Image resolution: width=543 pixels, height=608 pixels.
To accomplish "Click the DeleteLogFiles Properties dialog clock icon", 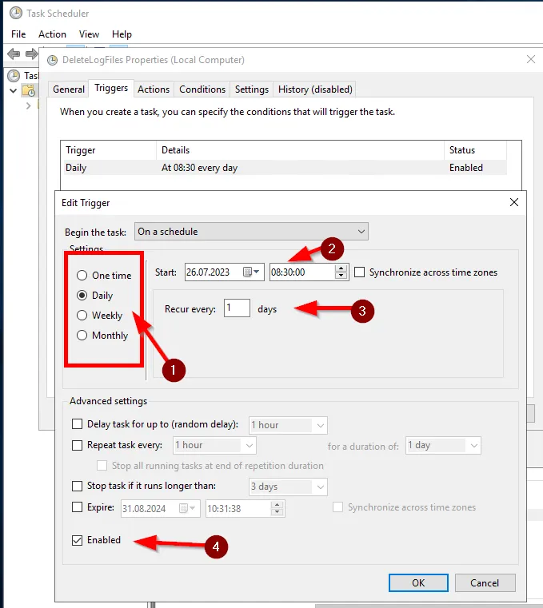I will (x=53, y=60).
